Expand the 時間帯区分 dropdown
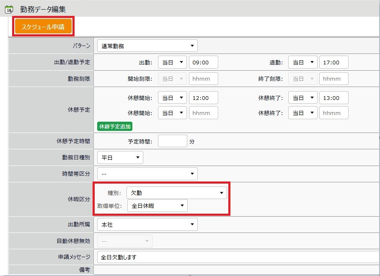The height and width of the screenshot is (276, 380). coord(147,174)
